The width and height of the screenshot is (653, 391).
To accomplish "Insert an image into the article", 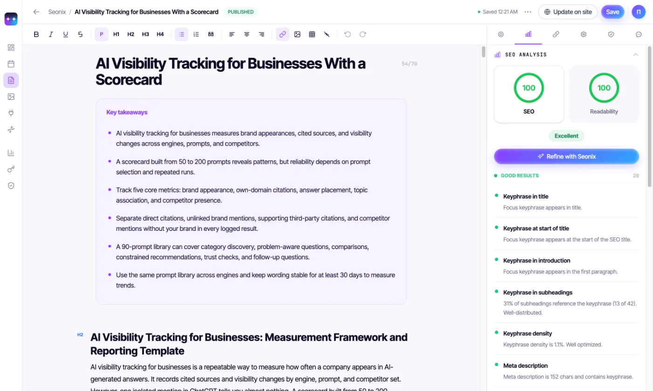I will 297,34.
